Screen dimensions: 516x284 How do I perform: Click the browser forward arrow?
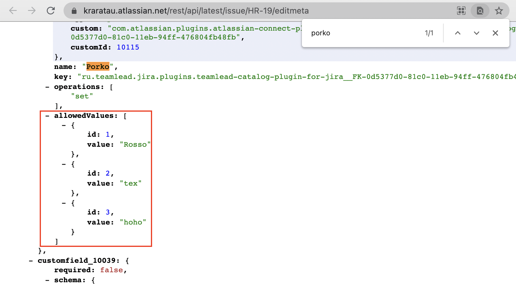tap(32, 11)
